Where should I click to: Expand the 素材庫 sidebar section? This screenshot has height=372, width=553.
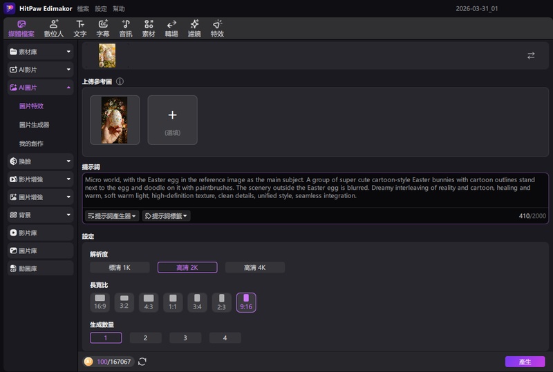point(40,52)
